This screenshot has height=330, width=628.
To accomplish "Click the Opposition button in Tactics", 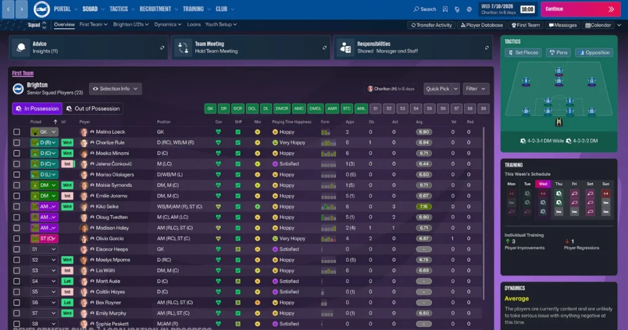I will (594, 53).
